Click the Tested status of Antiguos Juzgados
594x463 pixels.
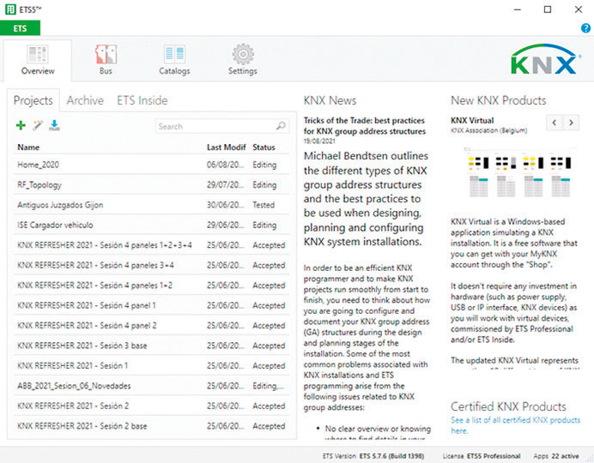264,205
